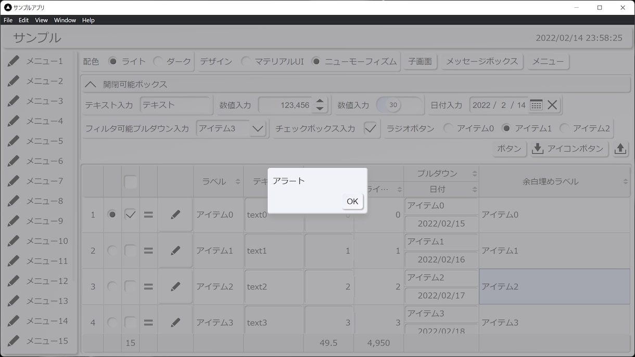Open the アイテム1 pulldown cell in row 2

coord(441,242)
